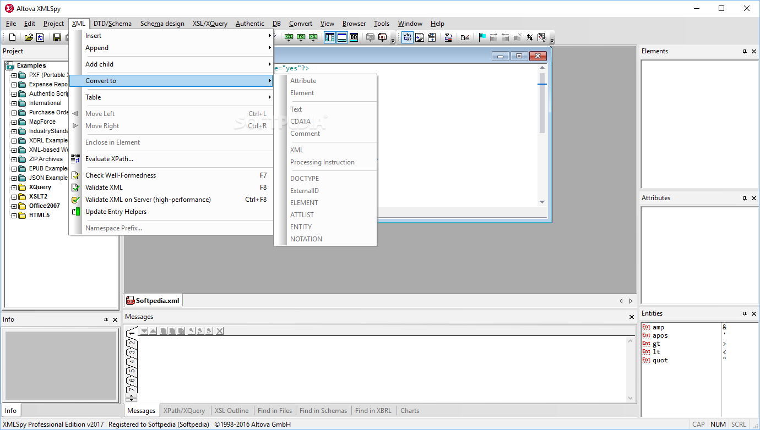Image resolution: width=760 pixels, height=430 pixels.
Task: Select Check Well-Formedness from the XML menu
Action: [171, 175]
